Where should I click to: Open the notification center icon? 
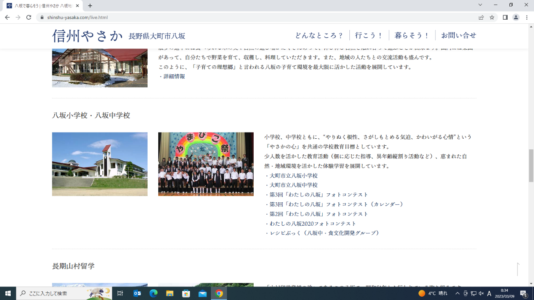coord(524,293)
